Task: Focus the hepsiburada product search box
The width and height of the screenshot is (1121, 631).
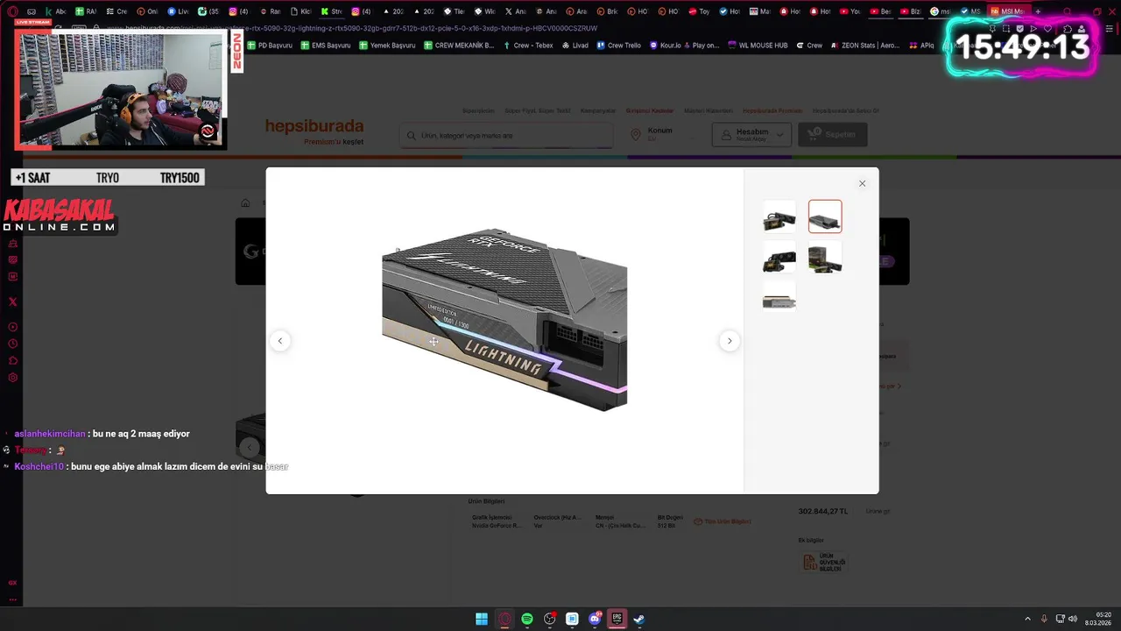Action: (x=506, y=135)
